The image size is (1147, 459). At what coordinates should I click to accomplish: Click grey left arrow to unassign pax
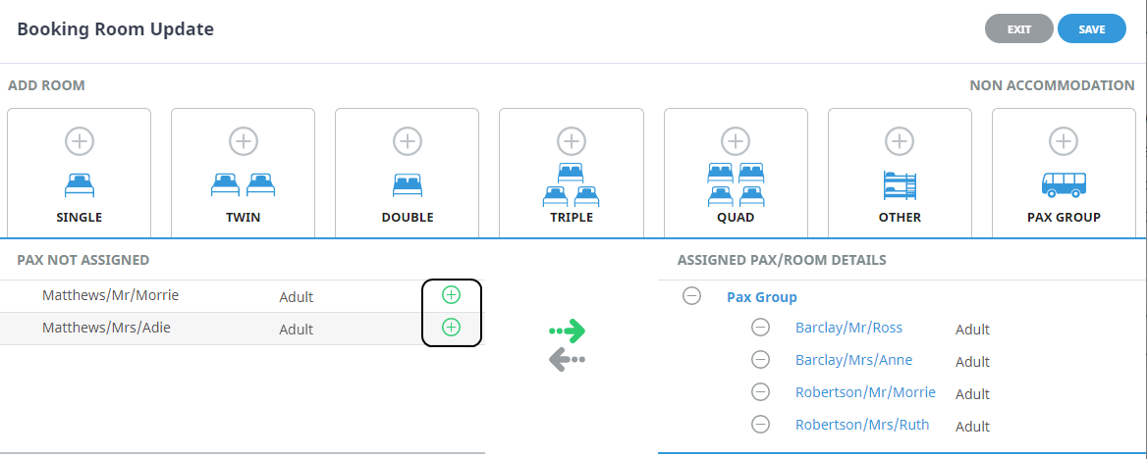click(567, 360)
